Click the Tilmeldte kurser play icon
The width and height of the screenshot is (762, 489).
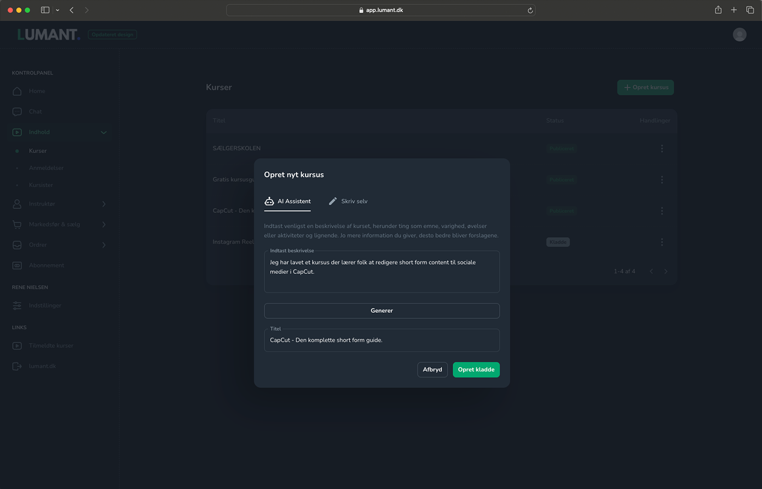[x=17, y=346]
